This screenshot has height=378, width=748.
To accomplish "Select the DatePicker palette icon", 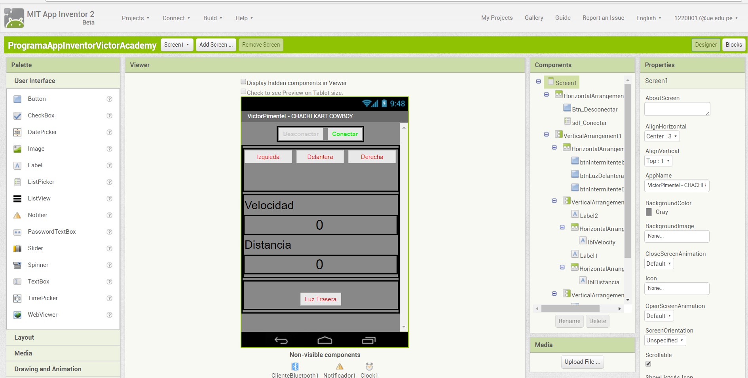I will coord(17,132).
